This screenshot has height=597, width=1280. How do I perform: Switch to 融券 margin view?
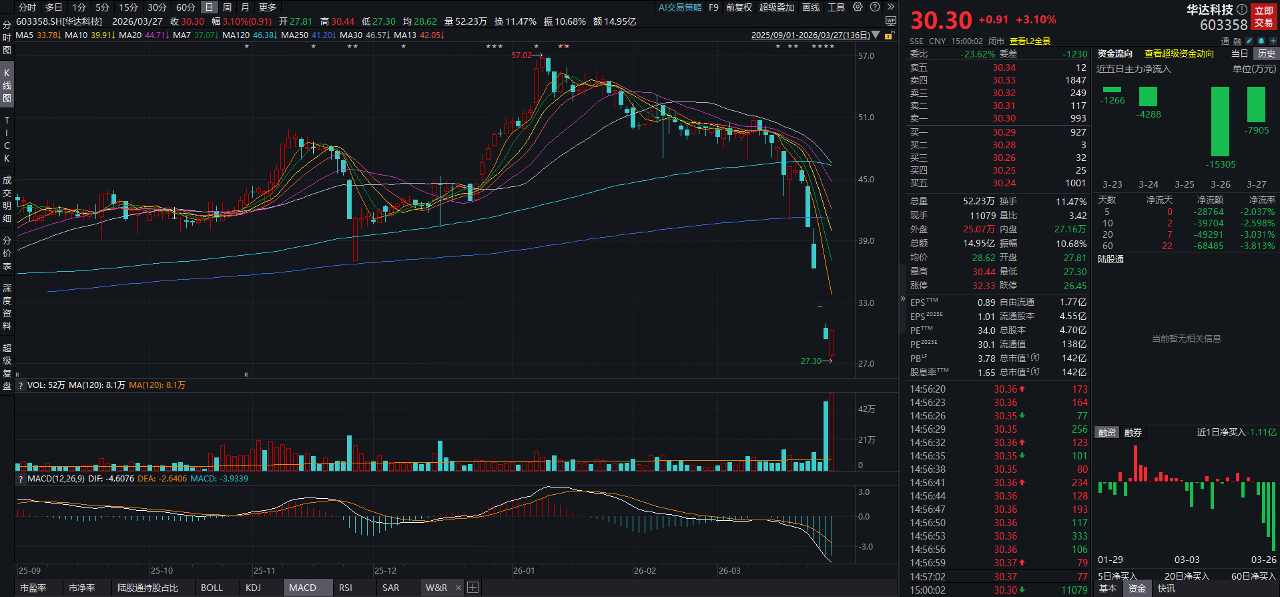1133,433
